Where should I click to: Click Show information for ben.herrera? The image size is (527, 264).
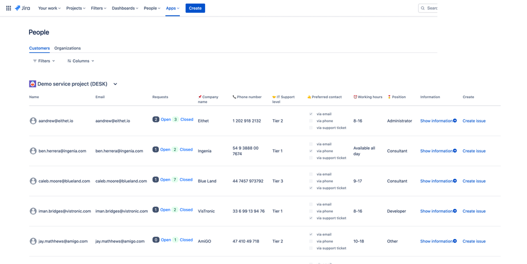[436, 151]
